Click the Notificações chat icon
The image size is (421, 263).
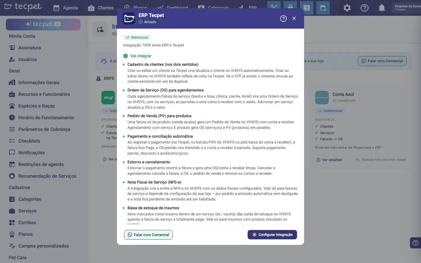coord(12,153)
